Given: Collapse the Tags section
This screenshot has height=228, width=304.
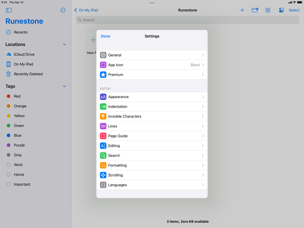Looking at the screenshot, I should pyautogui.click(x=64, y=86).
